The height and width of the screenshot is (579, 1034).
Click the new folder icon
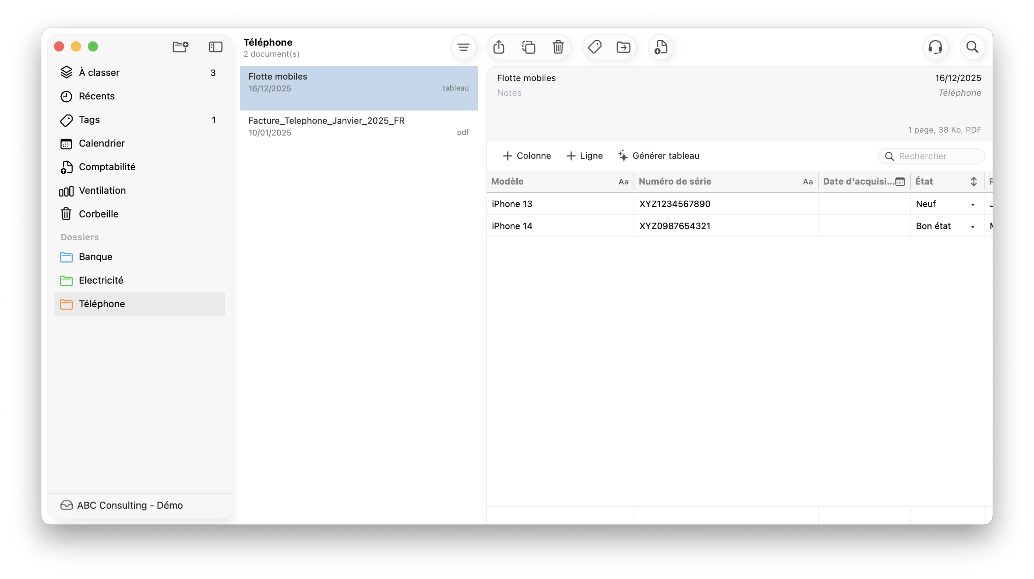[x=180, y=47]
